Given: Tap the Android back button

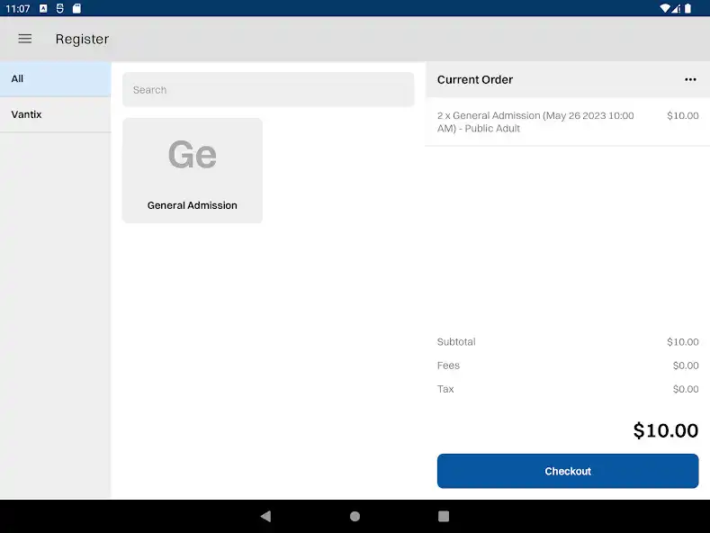Looking at the screenshot, I should [265, 516].
